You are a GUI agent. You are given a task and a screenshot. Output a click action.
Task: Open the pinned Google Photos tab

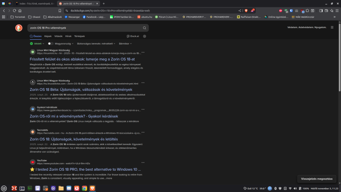(x=10, y=3)
